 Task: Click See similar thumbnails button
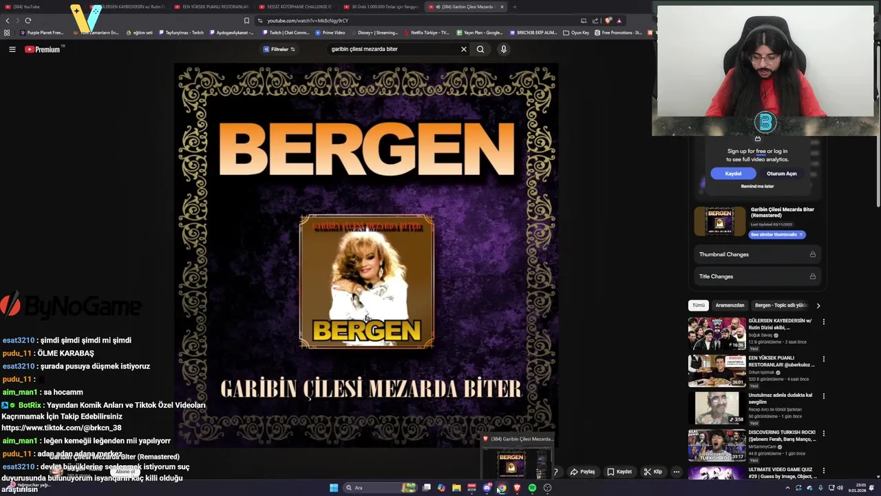tap(776, 234)
